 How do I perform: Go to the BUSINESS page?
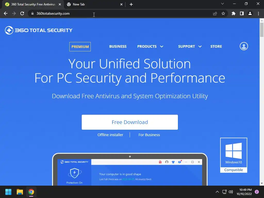(118, 46)
